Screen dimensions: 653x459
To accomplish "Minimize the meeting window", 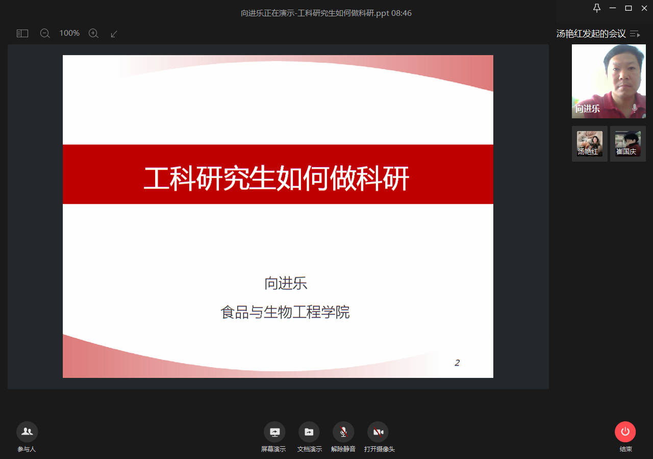I will 613,8.
